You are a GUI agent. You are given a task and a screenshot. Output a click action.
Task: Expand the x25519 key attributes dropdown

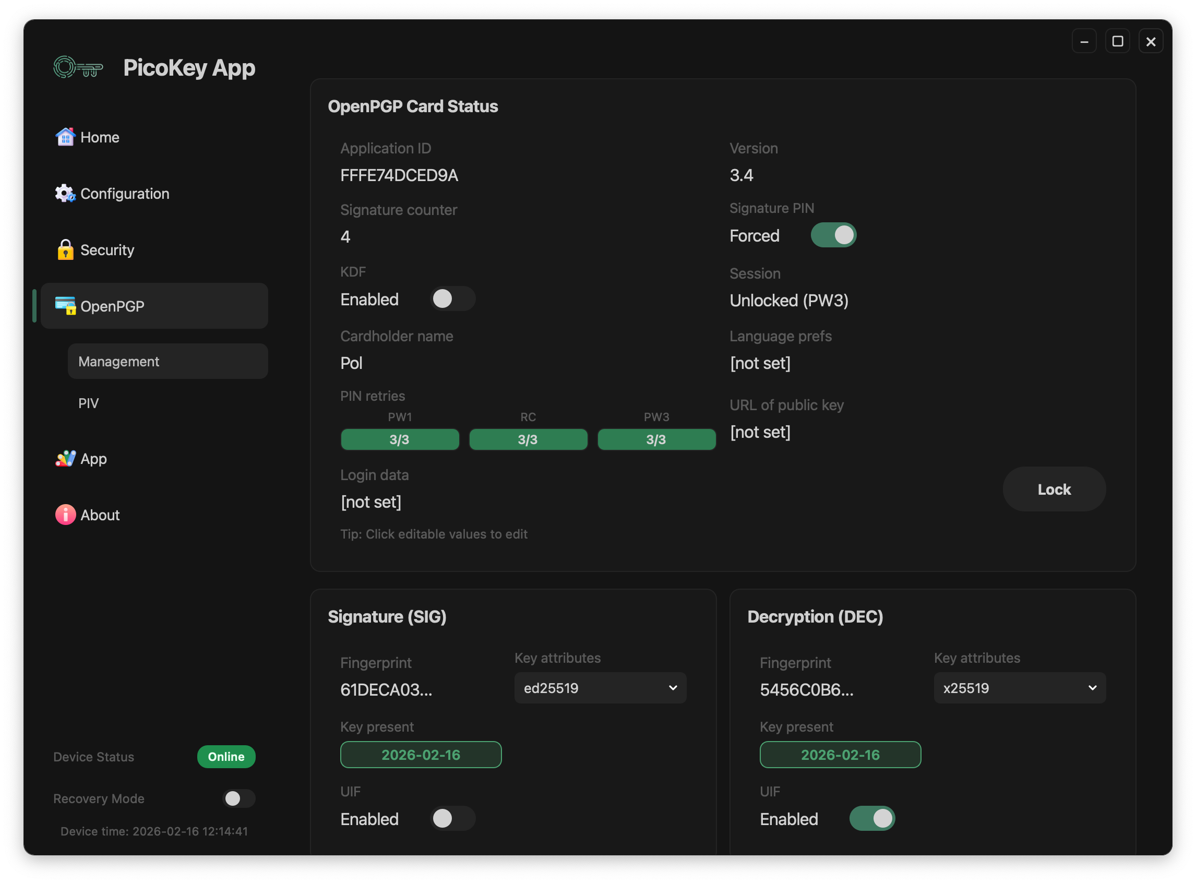click(x=1019, y=688)
